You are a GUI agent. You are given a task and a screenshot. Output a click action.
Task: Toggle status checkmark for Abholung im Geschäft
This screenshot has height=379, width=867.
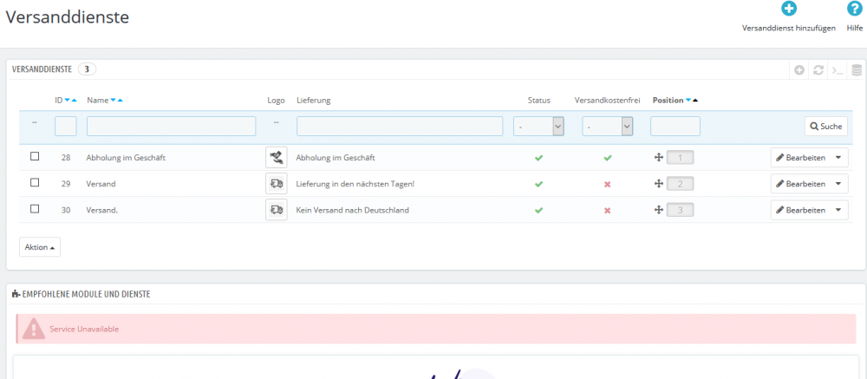coord(538,158)
